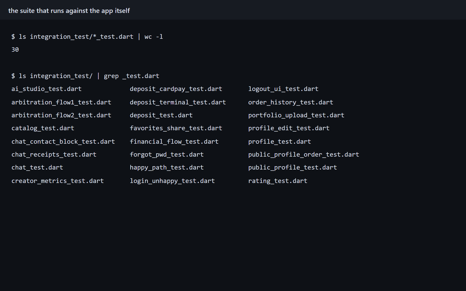Select forgot_pwd_test.dart entry

point(167,155)
